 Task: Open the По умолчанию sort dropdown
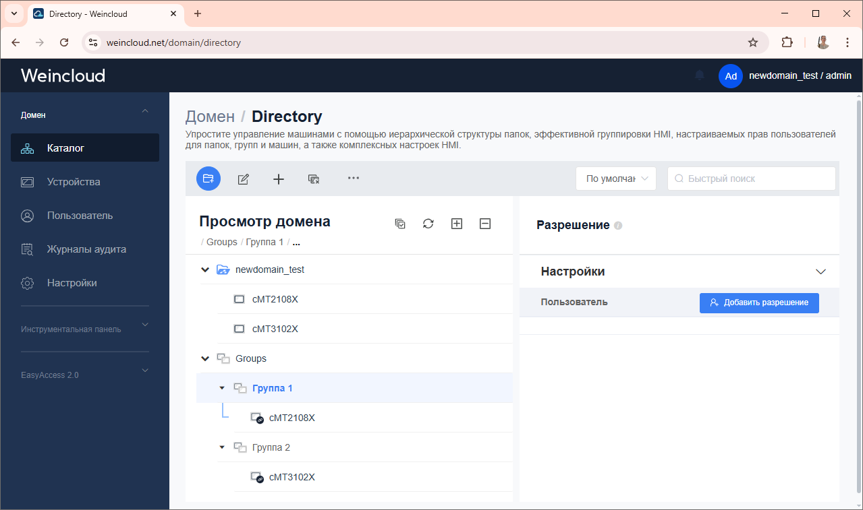pyautogui.click(x=615, y=179)
